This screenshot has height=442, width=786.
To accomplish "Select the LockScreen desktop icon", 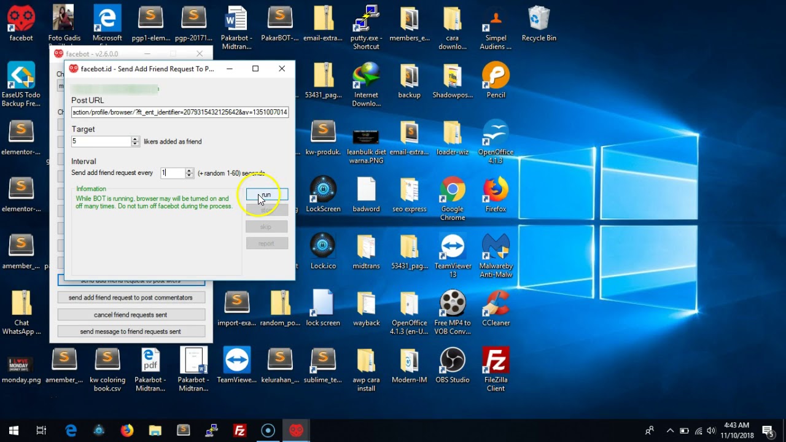I will (x=323, y=195).
